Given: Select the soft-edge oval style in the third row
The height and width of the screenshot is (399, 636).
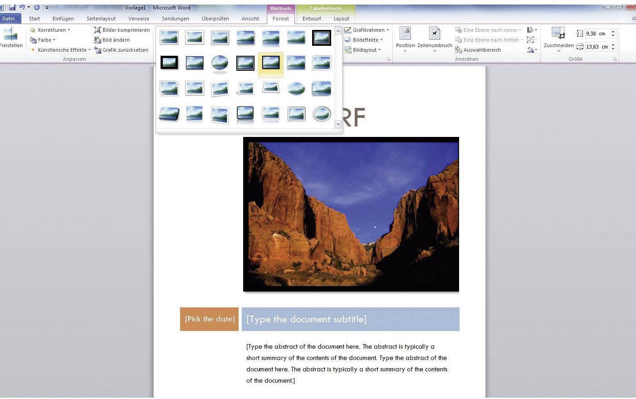Looking at the screenshot, I should click(296, 88).
